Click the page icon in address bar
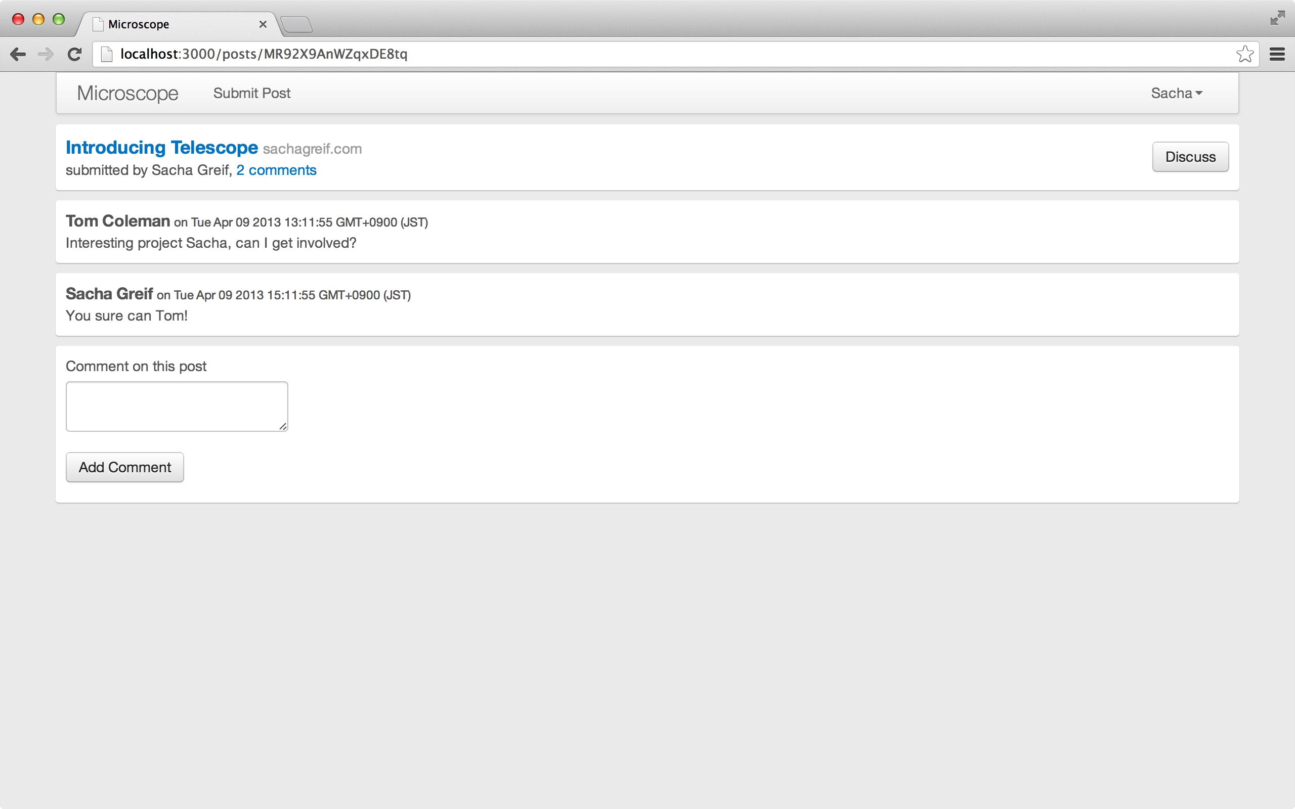Image resolution: width=1295 pixels, height=809 pixels. (x=107, y=54)
